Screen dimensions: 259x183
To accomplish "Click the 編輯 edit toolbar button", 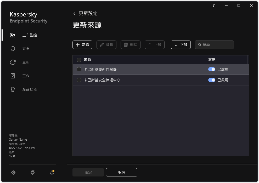I will (106, 45).
